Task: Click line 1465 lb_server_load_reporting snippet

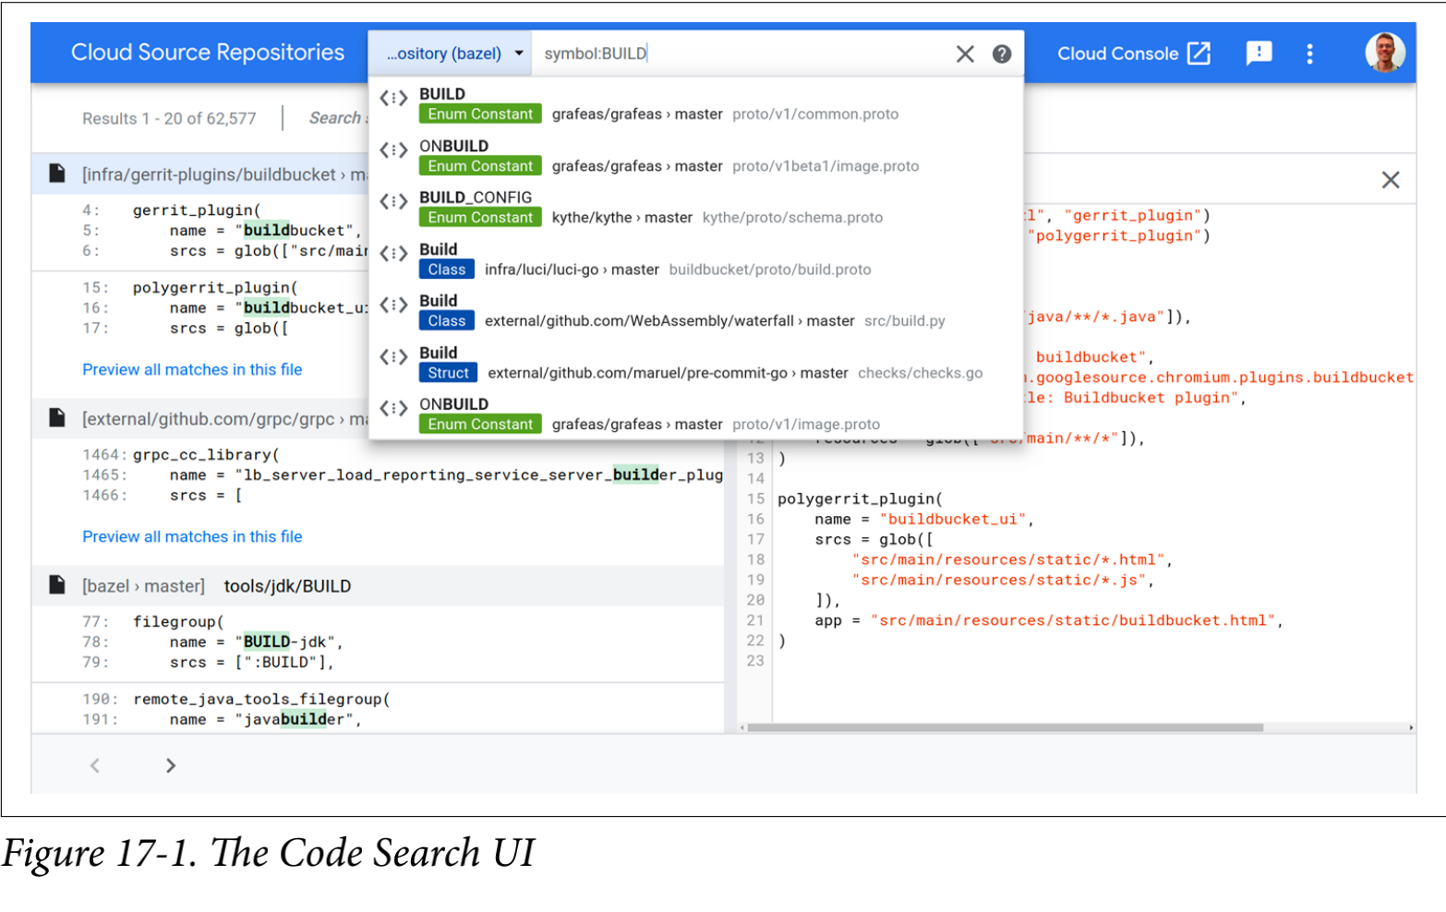Action: coord(446,475)
